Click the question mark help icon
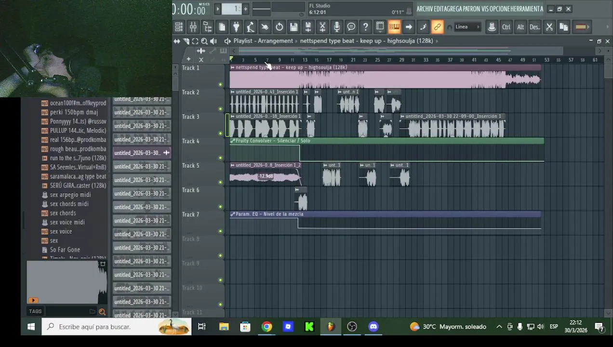Screen dimensions: 613x347 pos(365,27)
